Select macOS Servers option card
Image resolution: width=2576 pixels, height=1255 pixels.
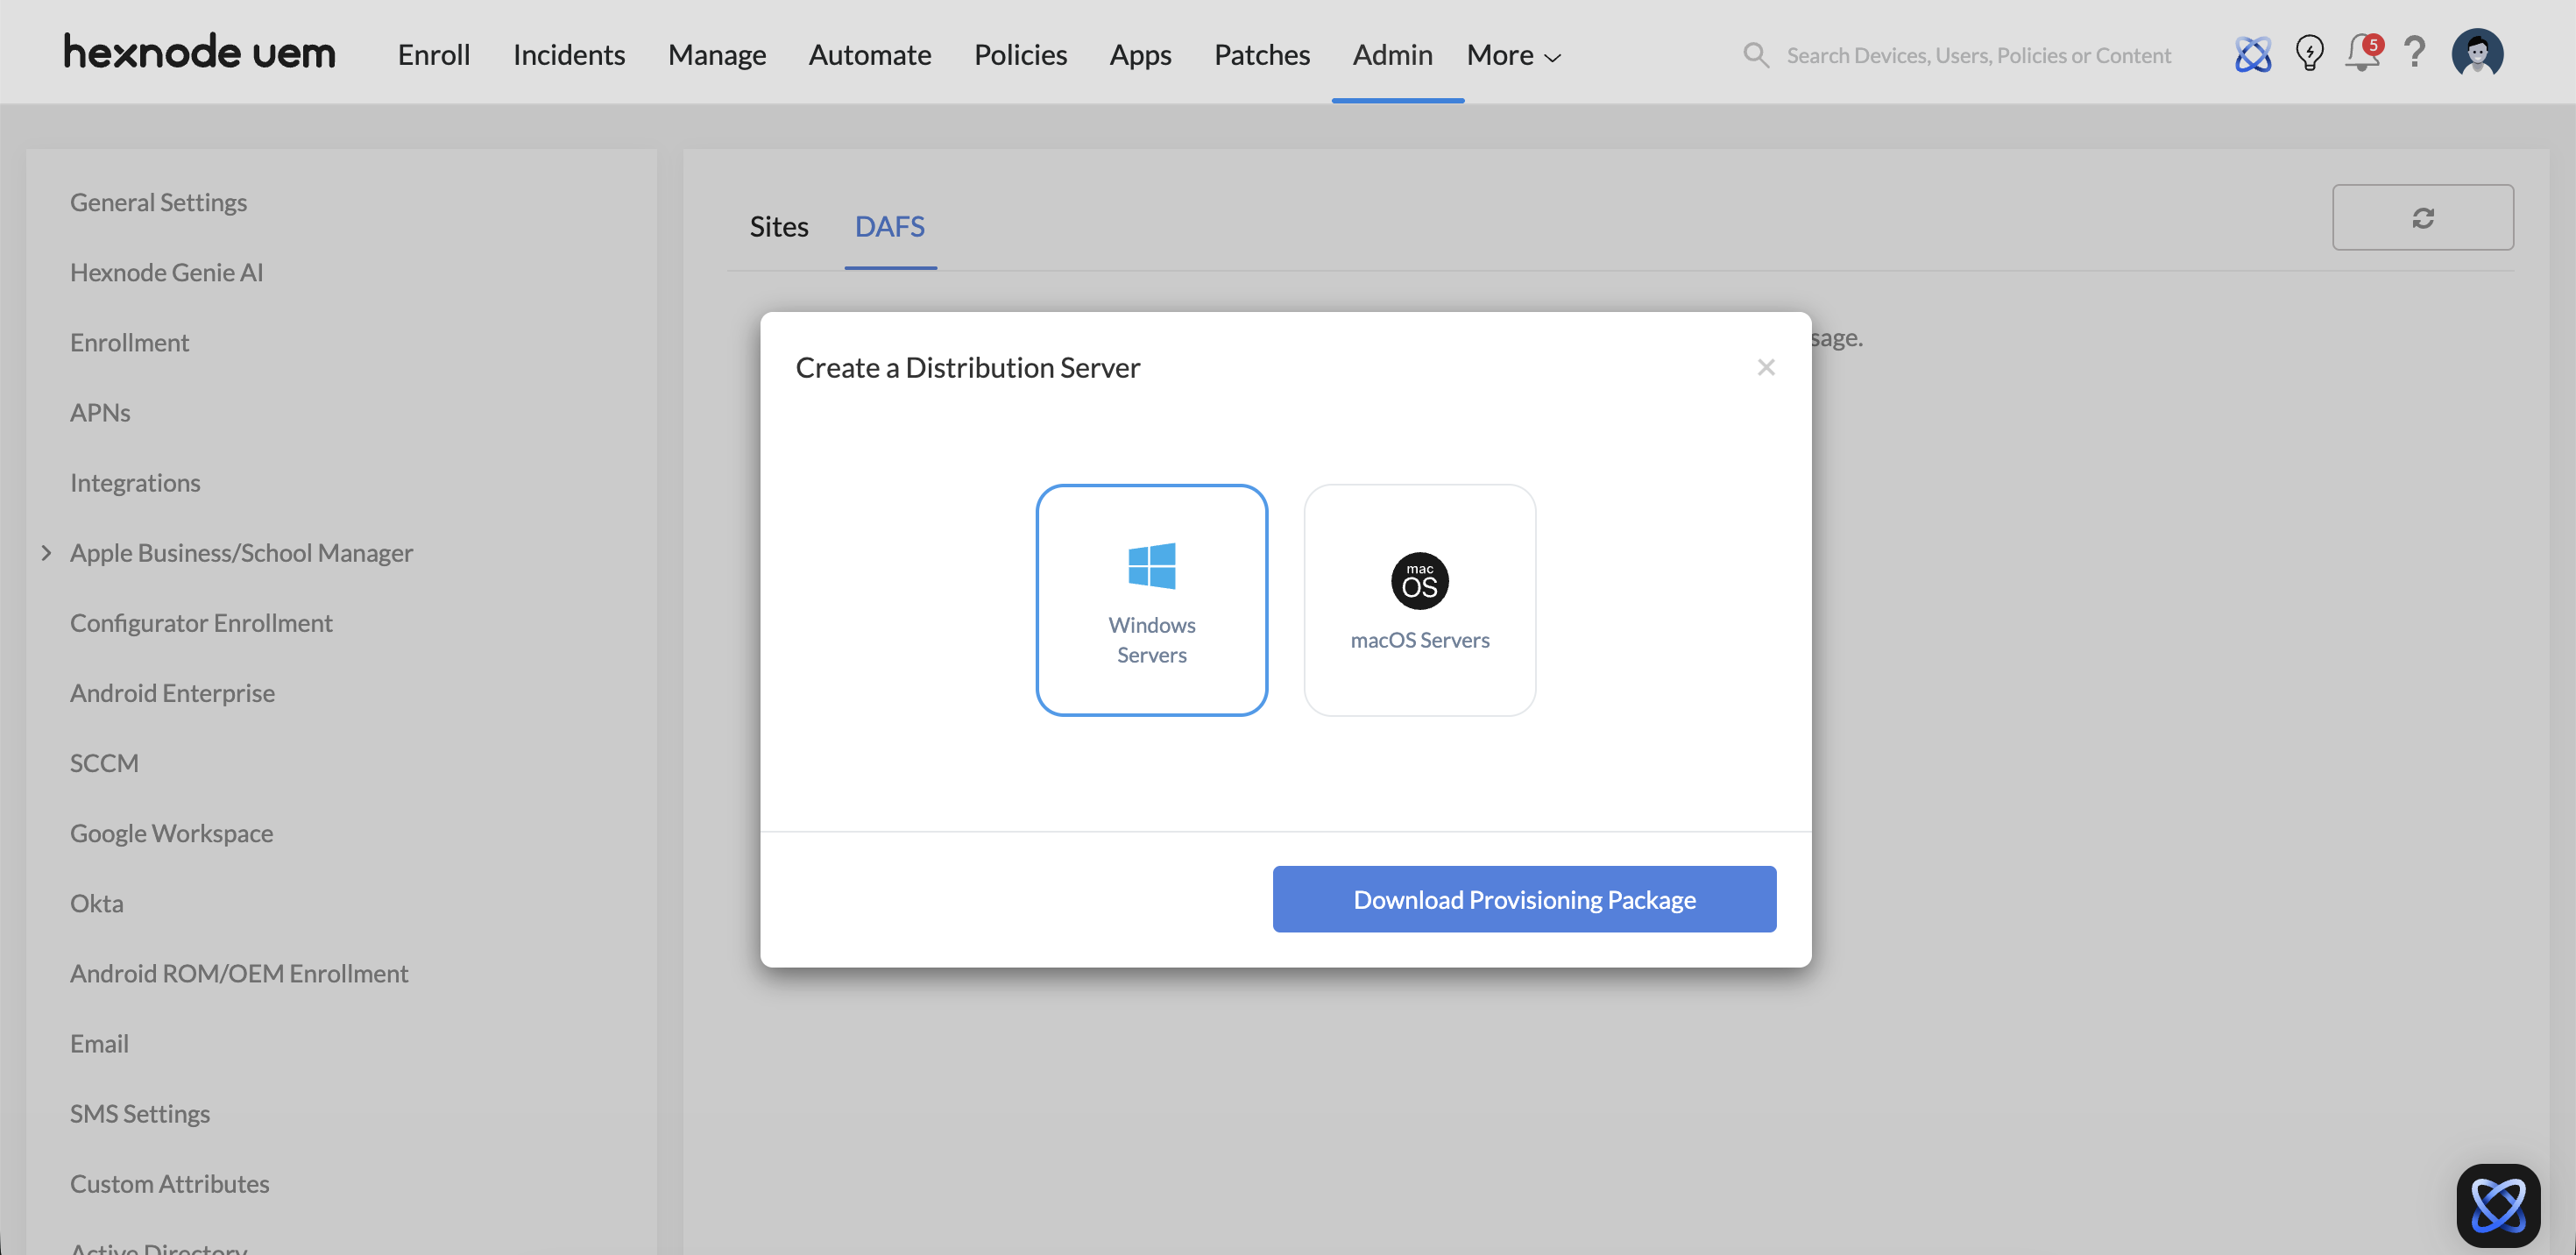coord(1419,600)
